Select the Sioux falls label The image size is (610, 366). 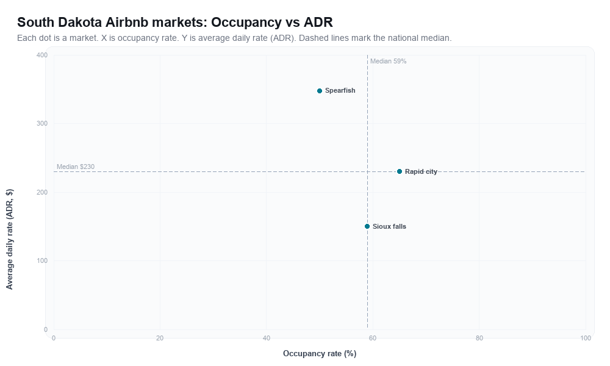pos(389,226)
